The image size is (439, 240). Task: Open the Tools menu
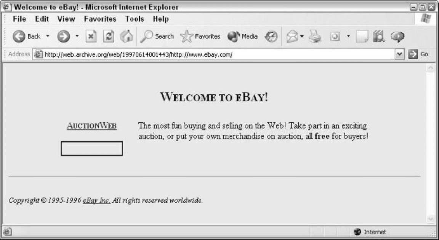coord(135,19)
